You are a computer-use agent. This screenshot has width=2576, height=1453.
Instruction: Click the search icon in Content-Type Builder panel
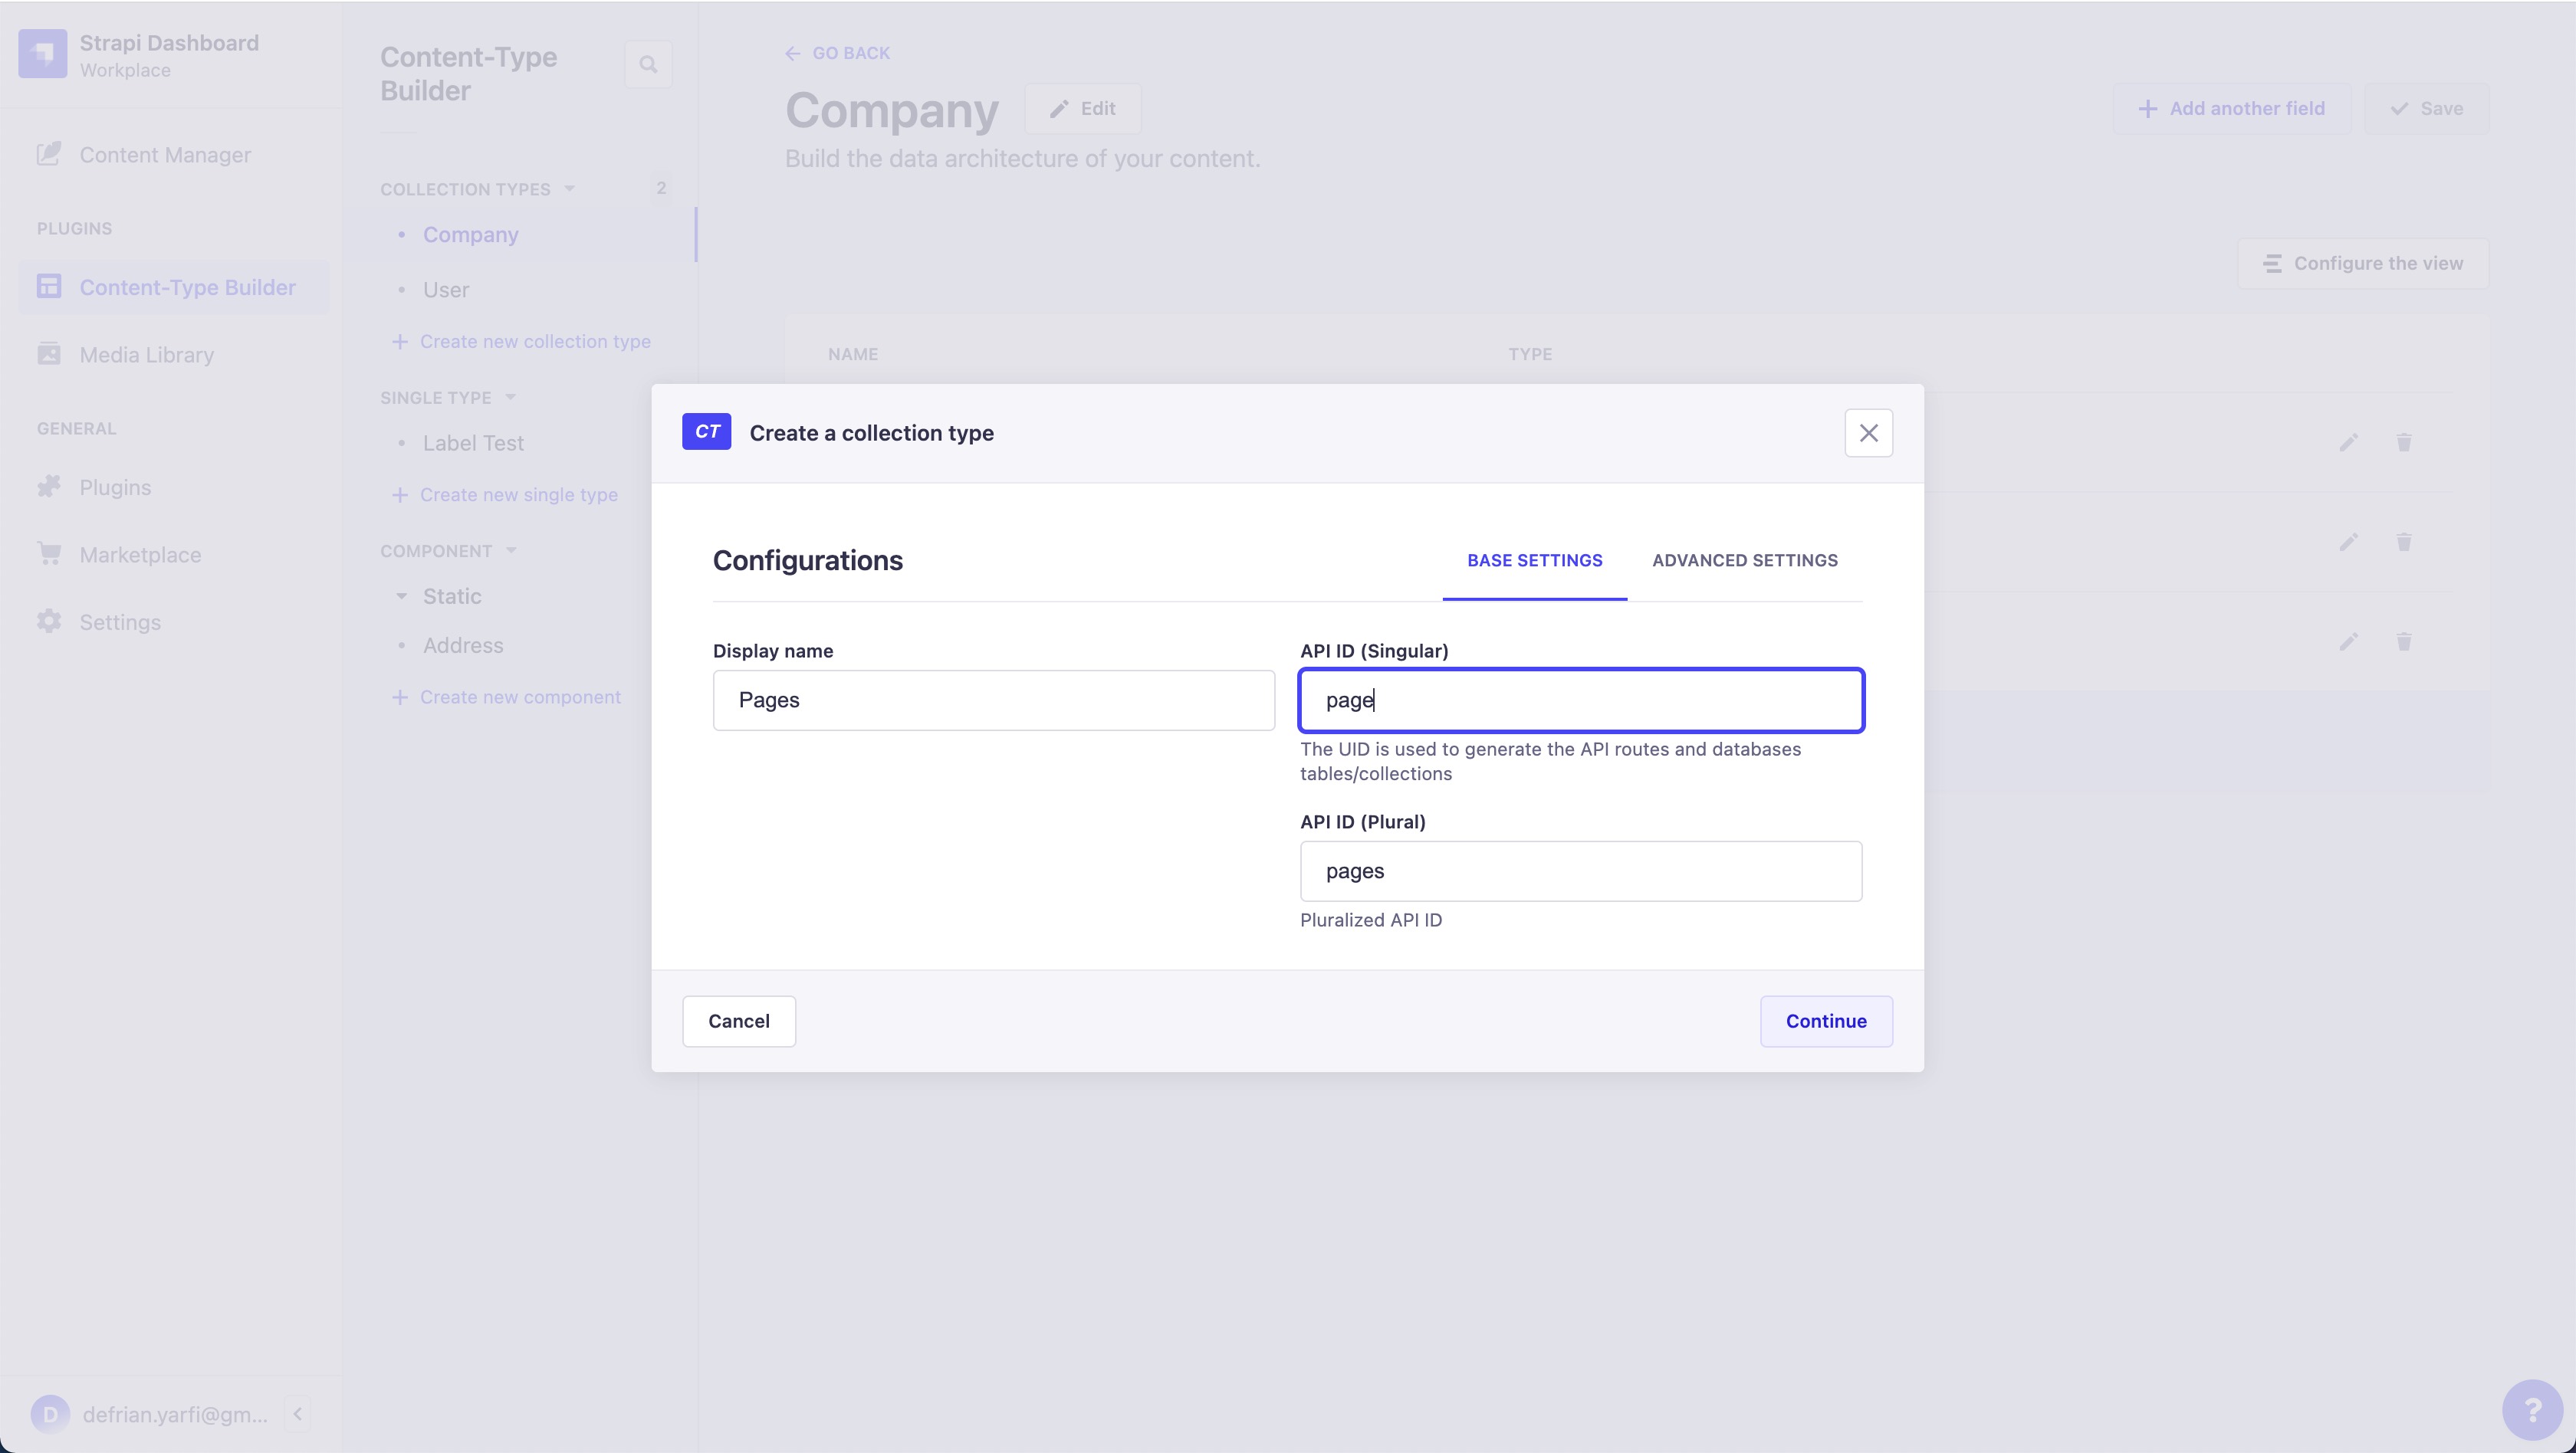(x=648, y=63)
